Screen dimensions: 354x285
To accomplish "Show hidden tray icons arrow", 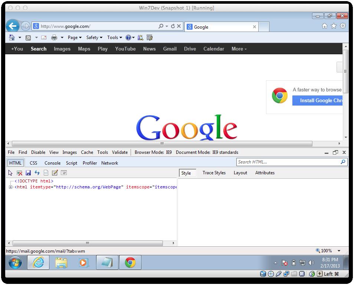I will (x=275, y=263).
